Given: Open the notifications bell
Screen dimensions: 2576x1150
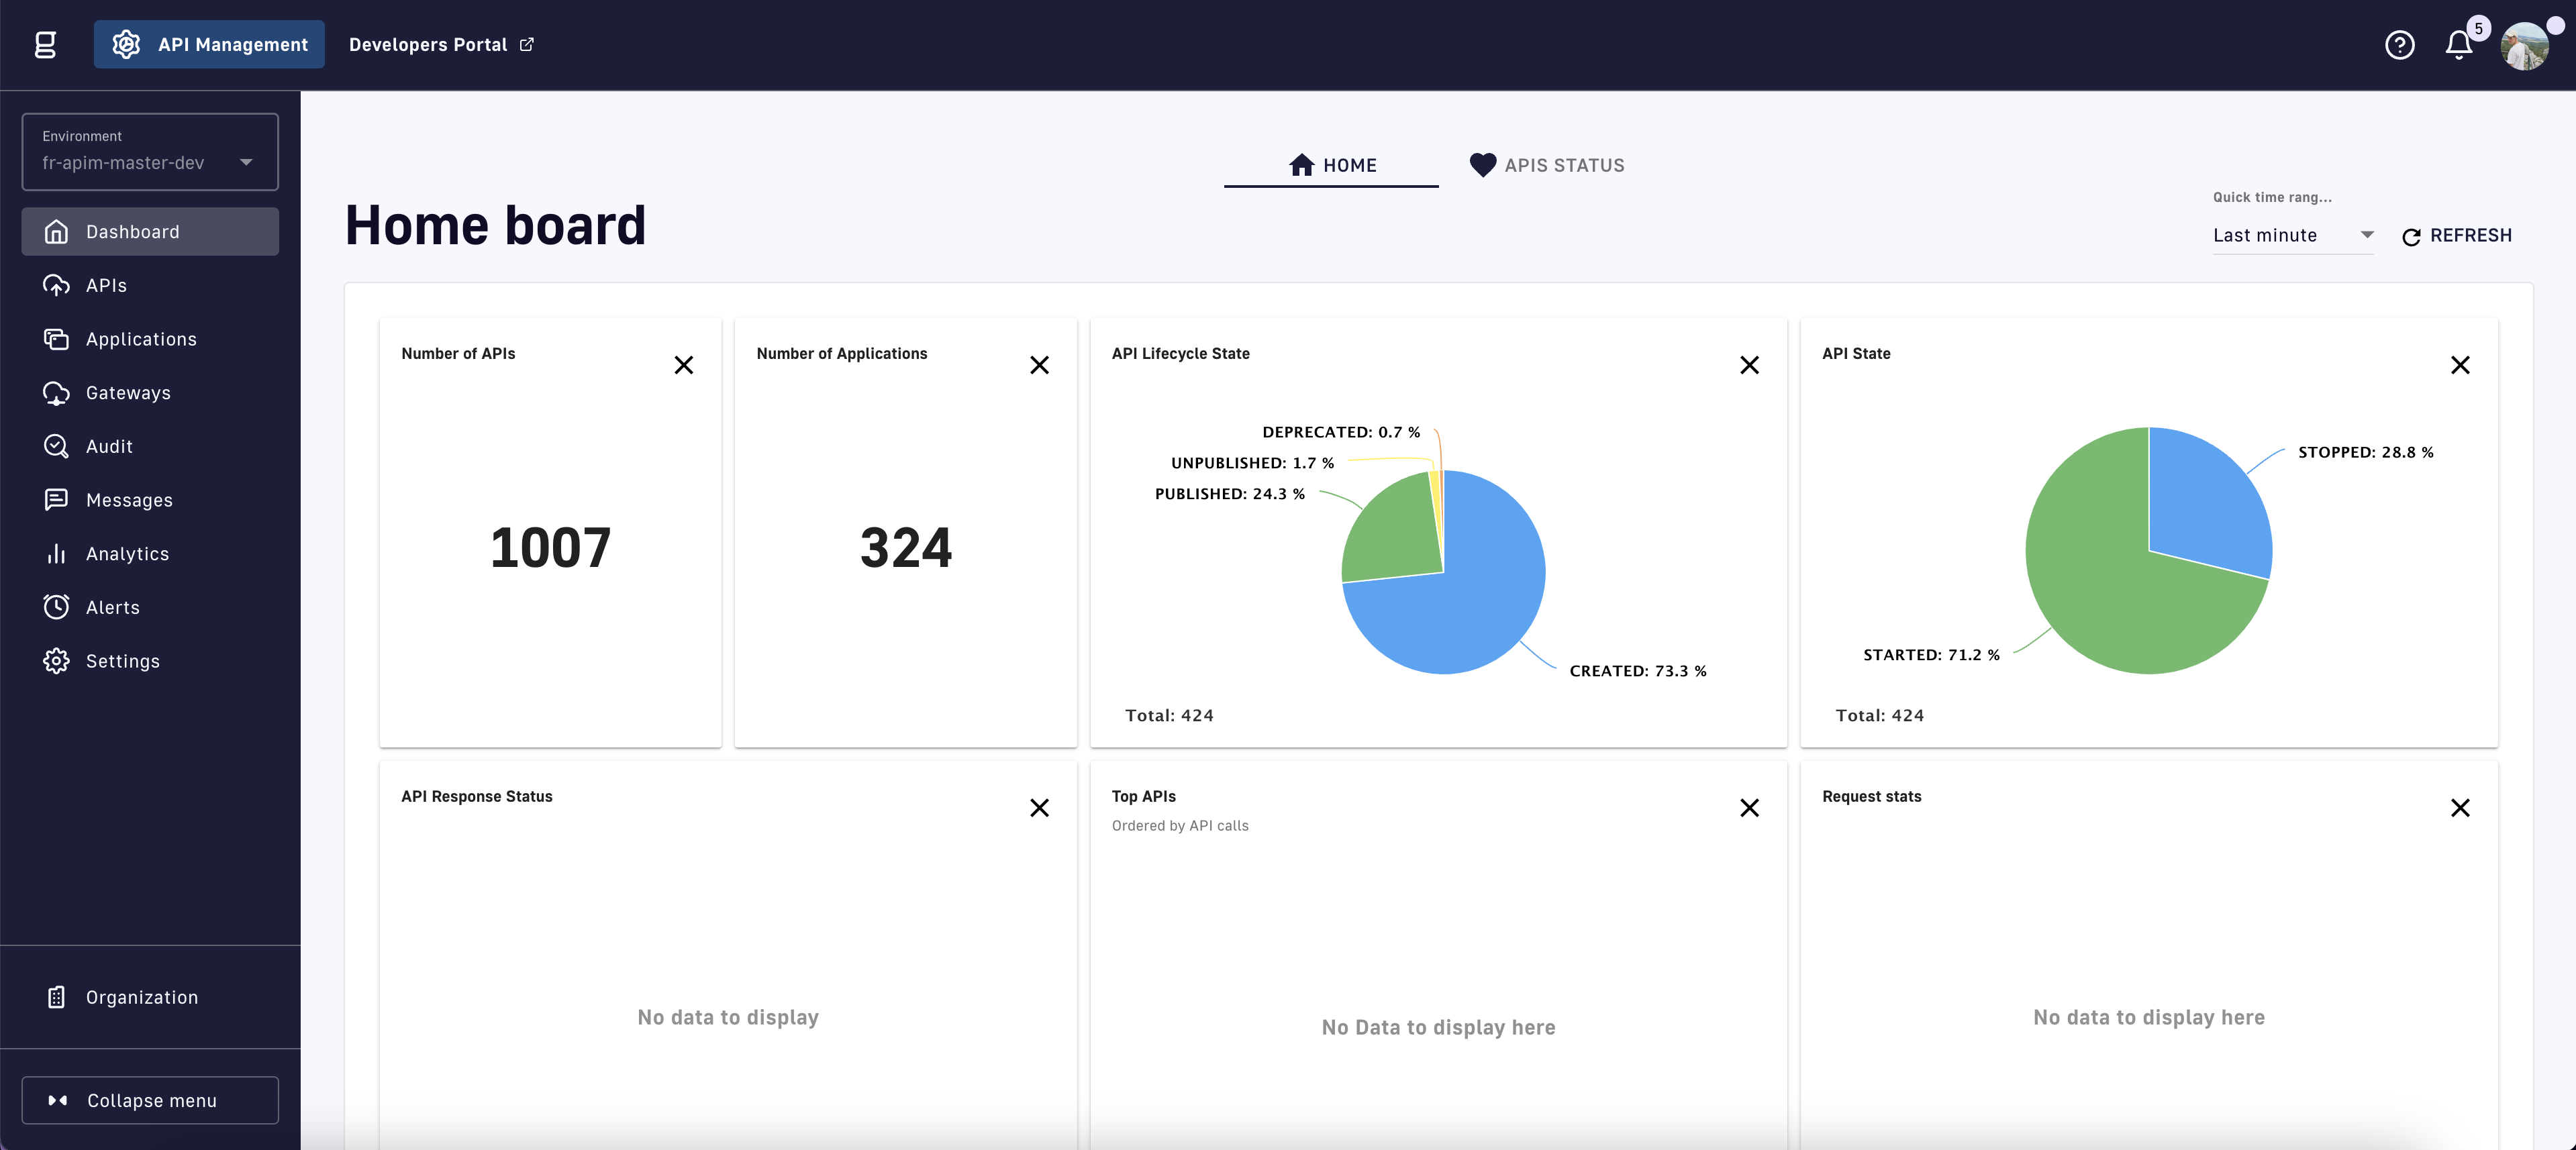Looking at the screenshot, I should 2458,45.
